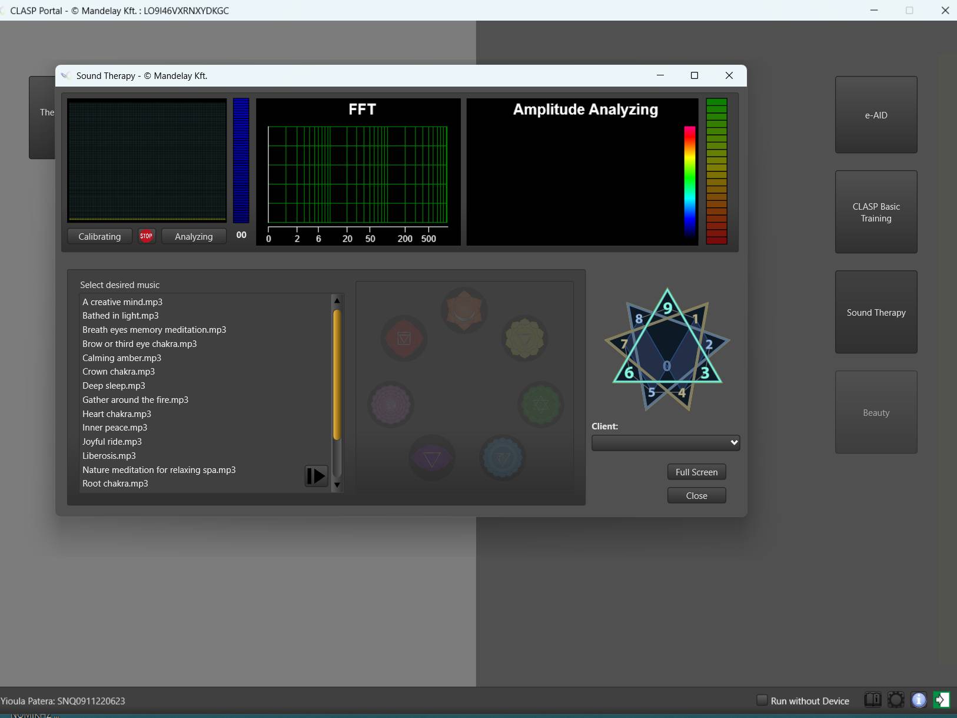Viewport: 957px width, 718px height.
Task: Click the rainbow amplitude color bar
Action: tap(689, 181)
